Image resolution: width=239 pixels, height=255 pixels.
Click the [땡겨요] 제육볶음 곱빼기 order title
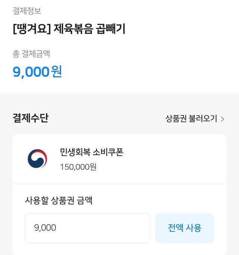[69, 29]
